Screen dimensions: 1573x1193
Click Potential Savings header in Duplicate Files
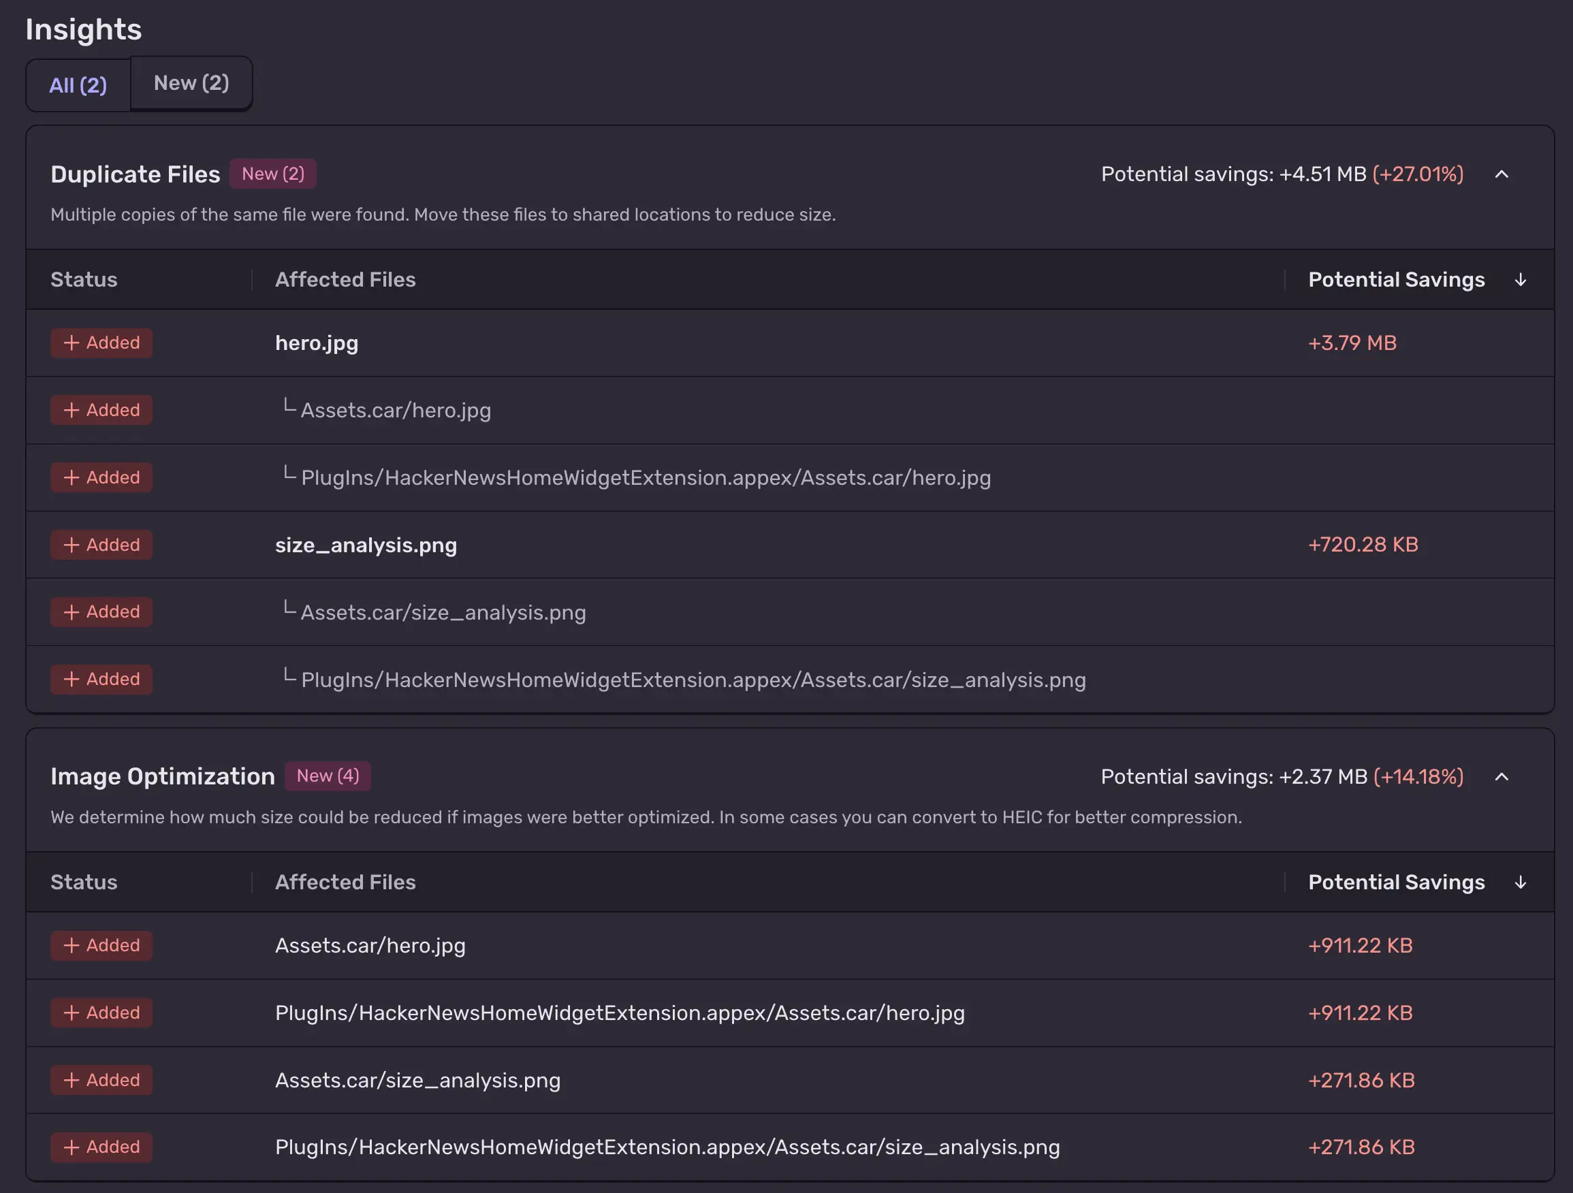(x=1396, y=279)
